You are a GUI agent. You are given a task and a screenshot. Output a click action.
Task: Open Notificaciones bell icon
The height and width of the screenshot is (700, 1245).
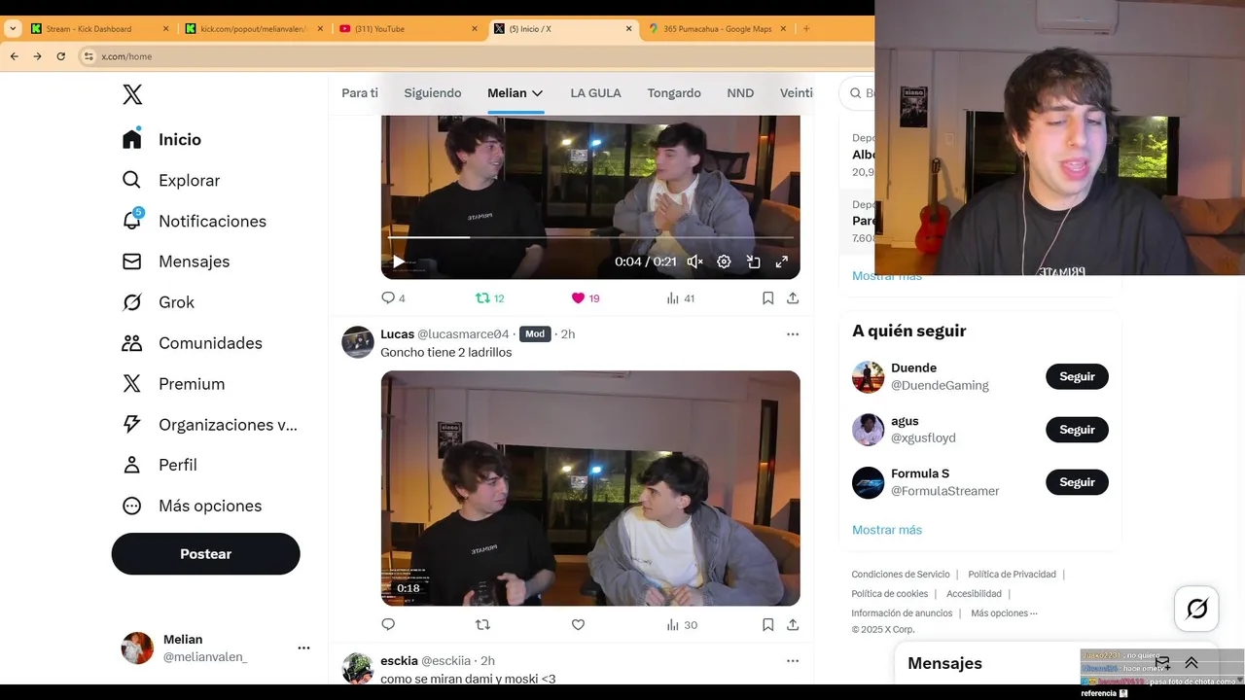point(132,221)
